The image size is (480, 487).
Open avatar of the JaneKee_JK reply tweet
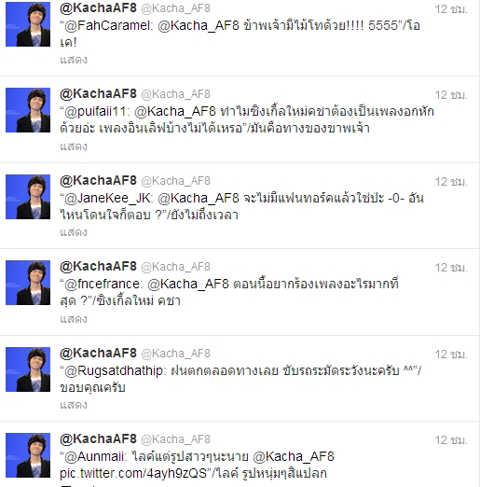click(28, 197)
